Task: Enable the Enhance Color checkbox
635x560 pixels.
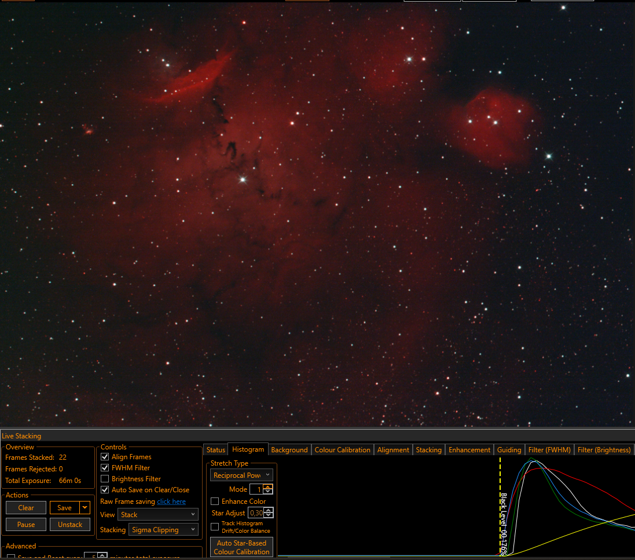Action: (215, 502)
